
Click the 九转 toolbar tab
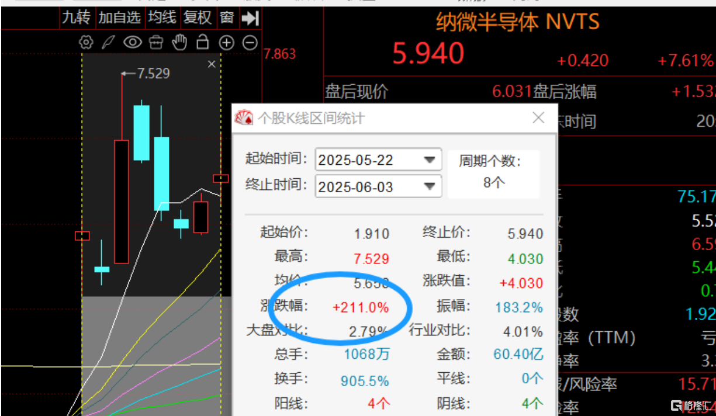(x=77, y=18)
